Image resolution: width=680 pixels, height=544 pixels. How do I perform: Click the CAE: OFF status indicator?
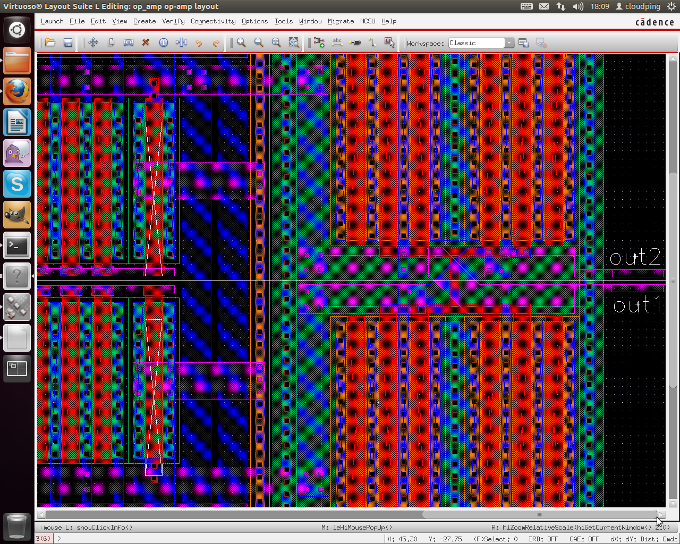point(584,539)
